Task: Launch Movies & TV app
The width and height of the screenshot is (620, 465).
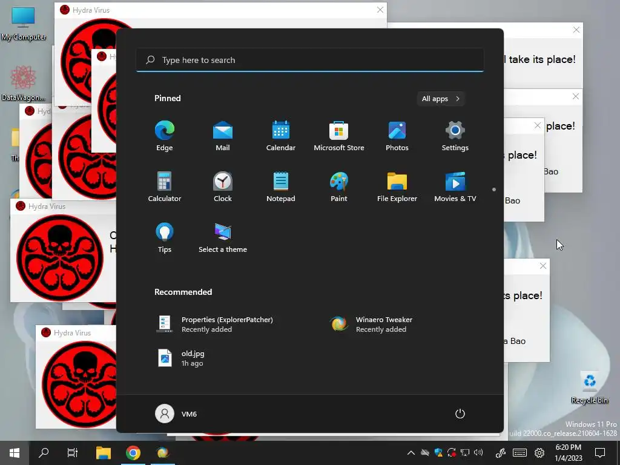Action: pyautogui.click(x=455, y=187)
